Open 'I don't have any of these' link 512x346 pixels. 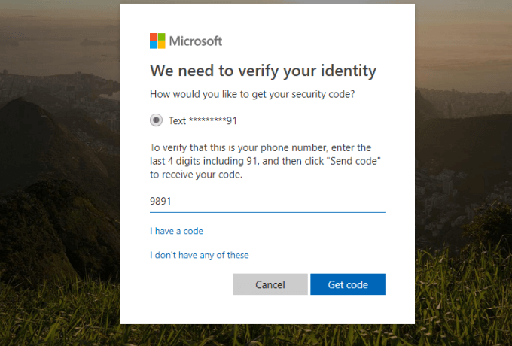click(200, 255)
